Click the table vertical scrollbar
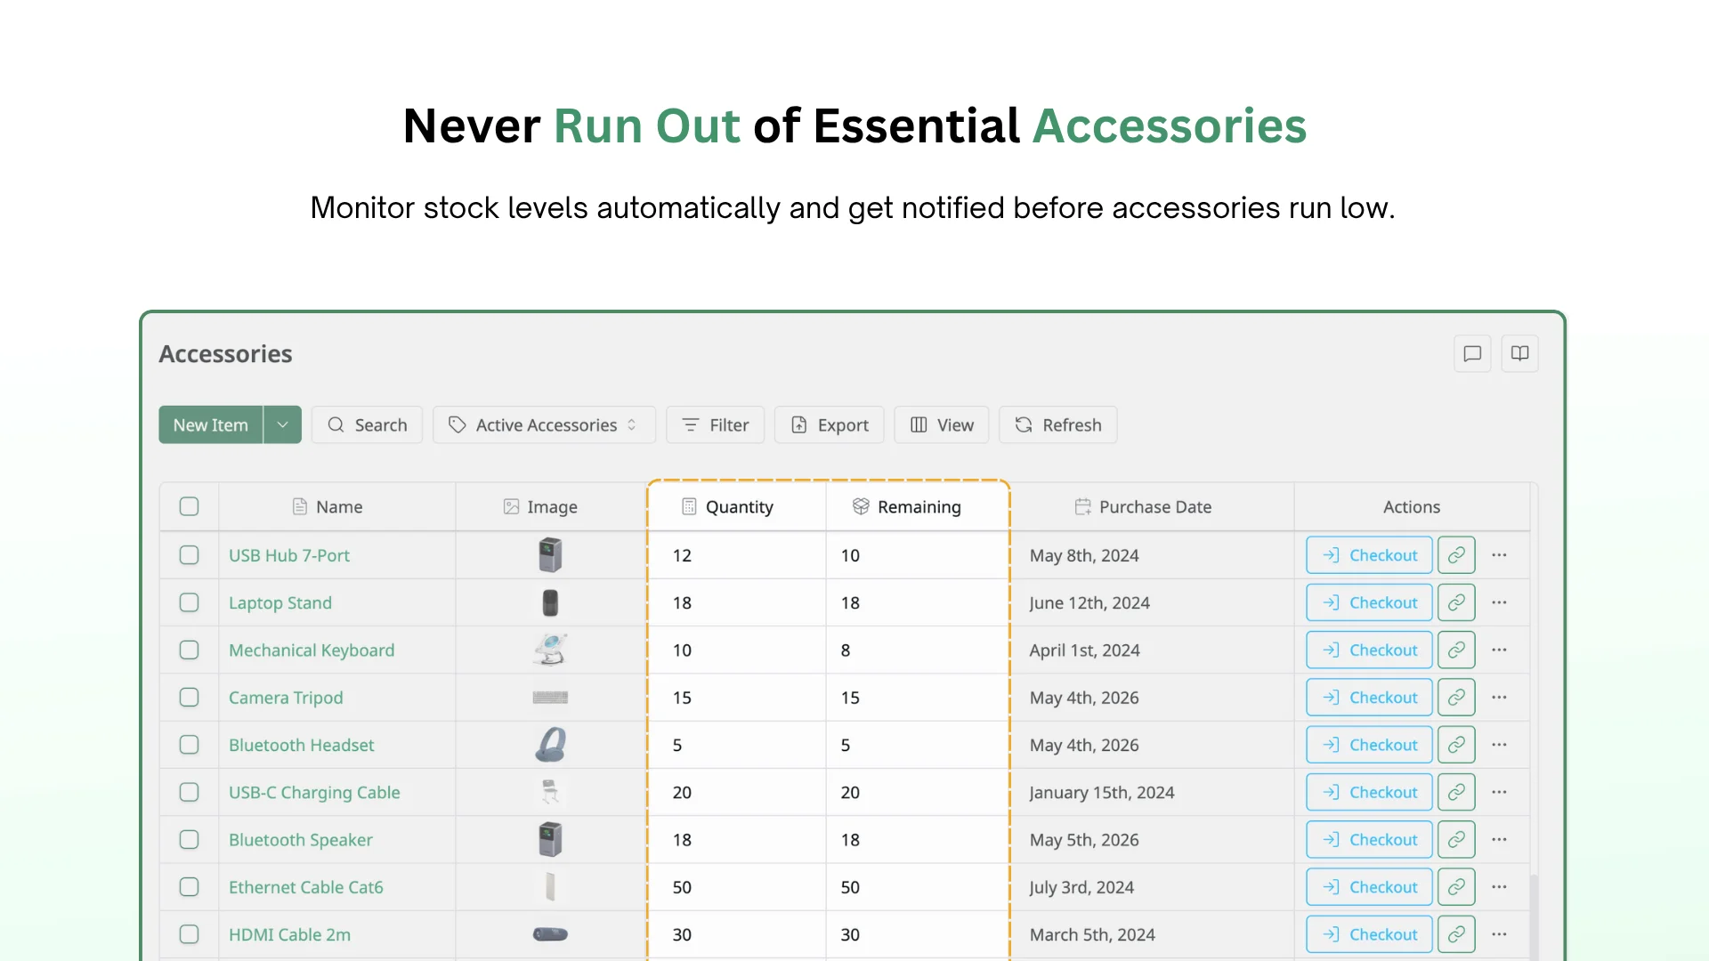 point(1534,917)
